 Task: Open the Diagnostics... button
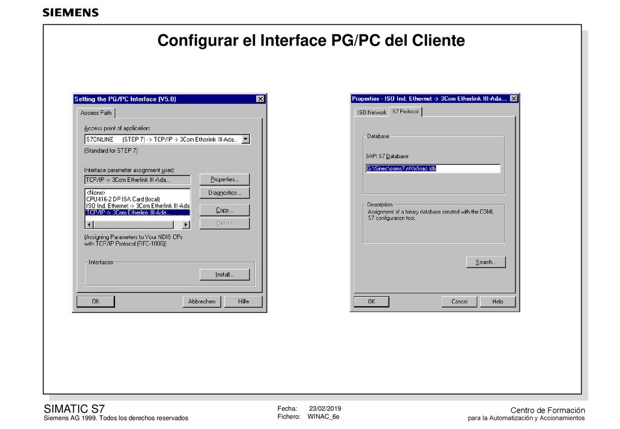click(225, 193)
